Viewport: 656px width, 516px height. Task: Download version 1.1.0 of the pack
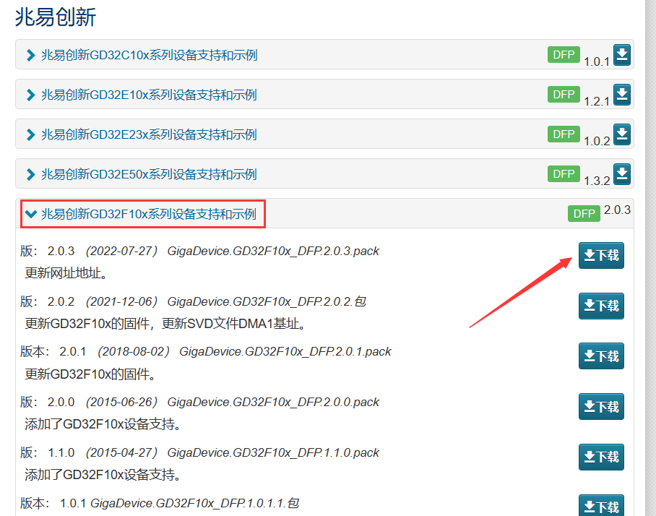tap(601, 457)
